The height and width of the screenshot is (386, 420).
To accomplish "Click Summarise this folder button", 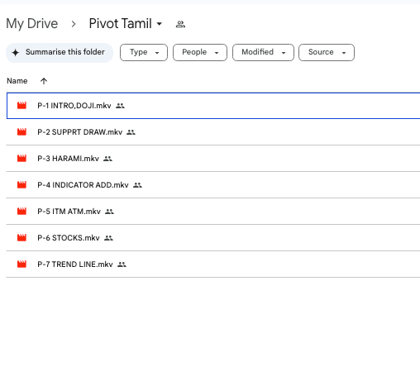I will (60, 52).
